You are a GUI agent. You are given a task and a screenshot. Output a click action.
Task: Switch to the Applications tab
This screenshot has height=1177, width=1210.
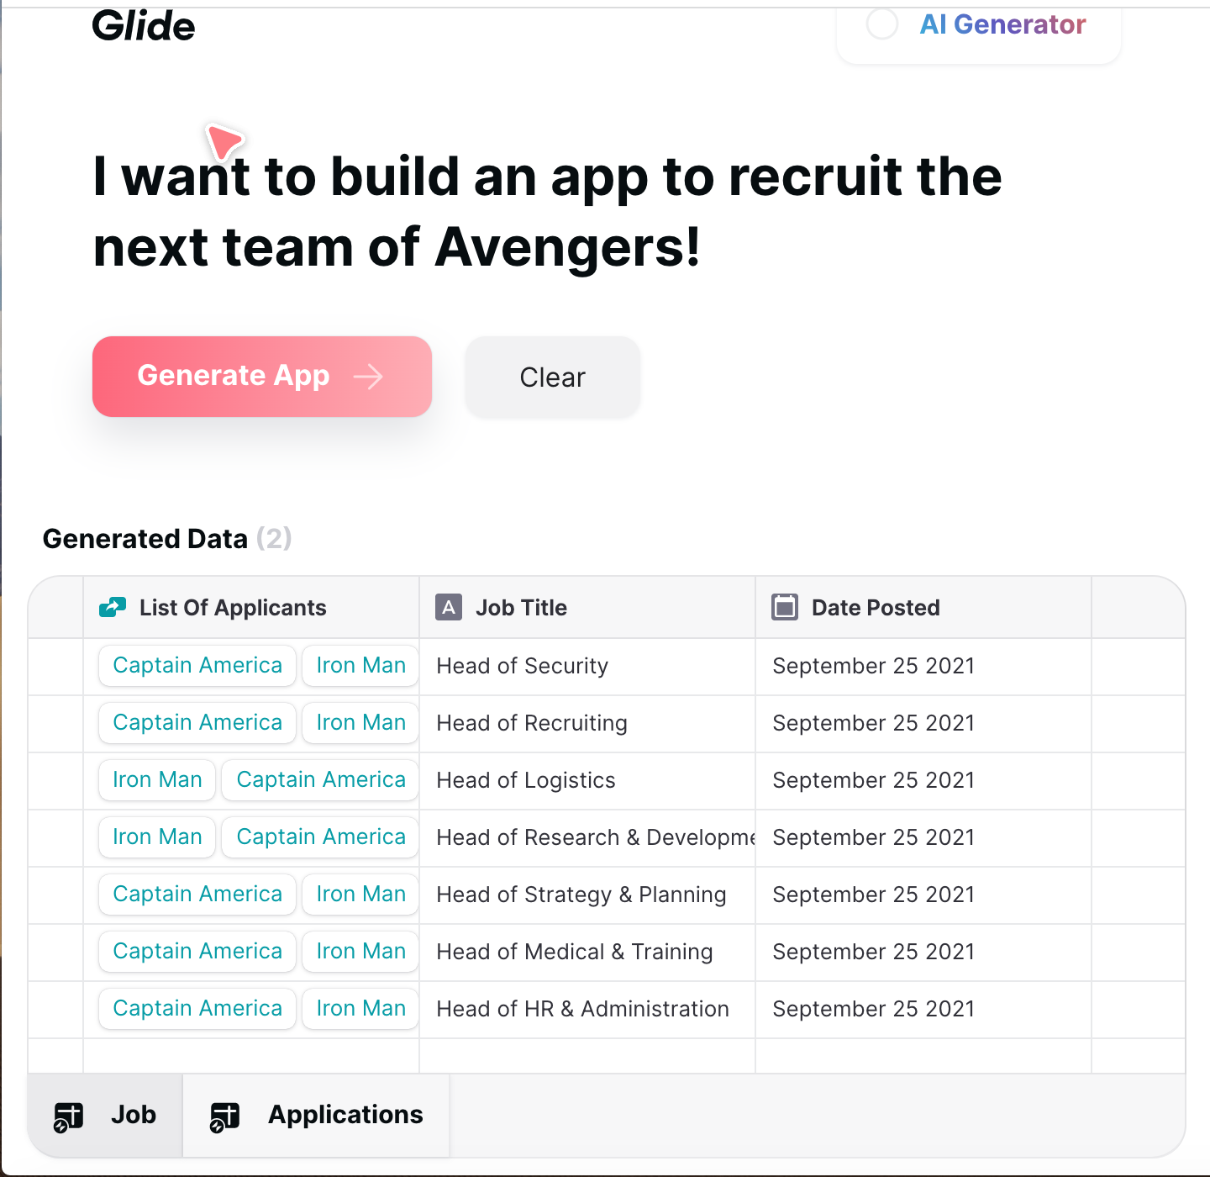pos(316,1115)
